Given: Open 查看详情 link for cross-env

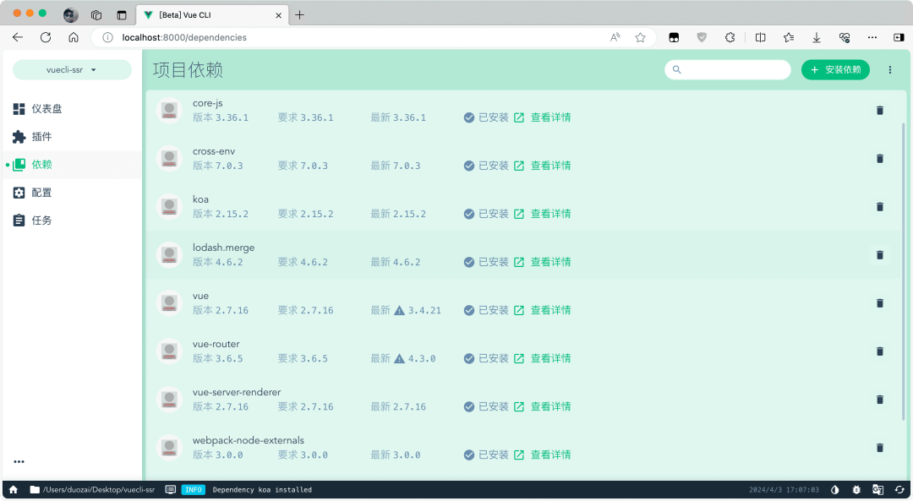Looking at the screenshot, I should tap(543, 166).
